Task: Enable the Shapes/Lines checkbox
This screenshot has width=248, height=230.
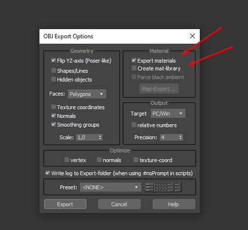Action: tap(54, 70)
